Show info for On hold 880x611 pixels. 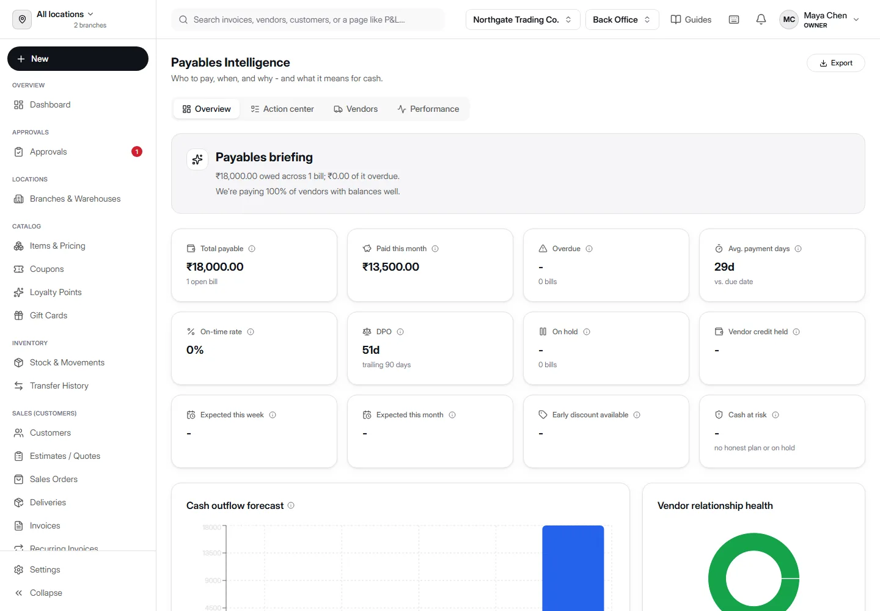(x=587, y=332)
